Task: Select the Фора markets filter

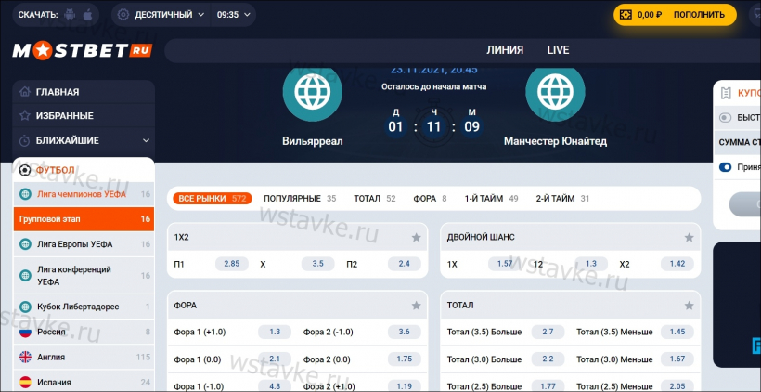Action: click(x=430, y=198)
